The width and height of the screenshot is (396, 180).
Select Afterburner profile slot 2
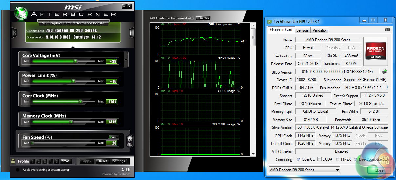[39, 161]
